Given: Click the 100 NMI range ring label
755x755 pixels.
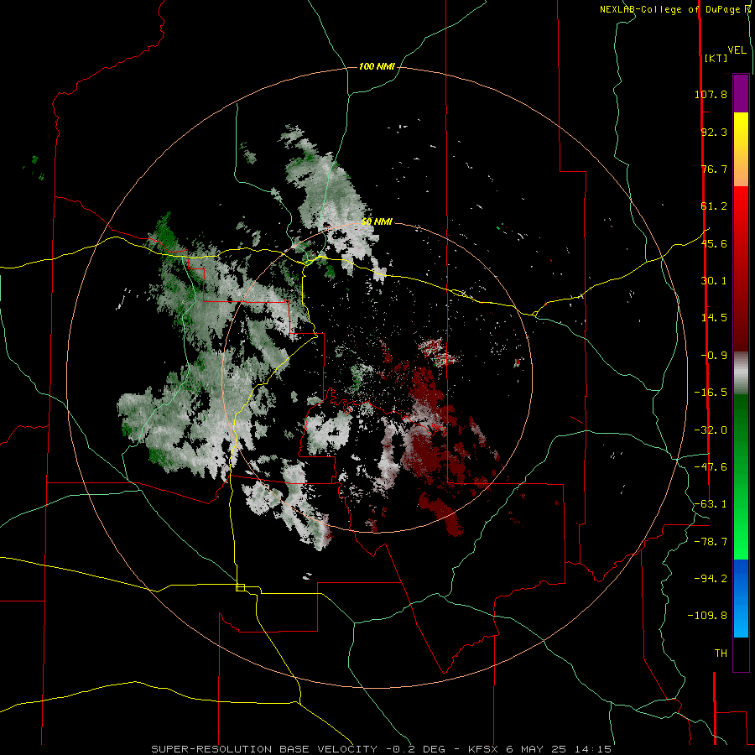Looking at the screenshot, I should 377,66.
